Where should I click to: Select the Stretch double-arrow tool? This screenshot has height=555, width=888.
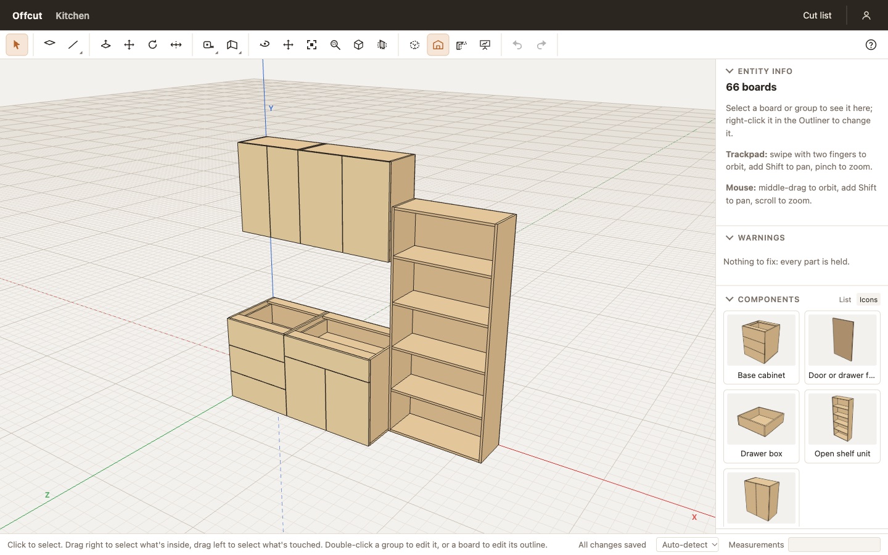coord(176,45)
